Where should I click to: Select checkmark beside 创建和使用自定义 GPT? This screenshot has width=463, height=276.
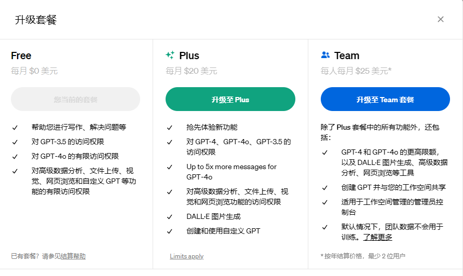[170, 231]
